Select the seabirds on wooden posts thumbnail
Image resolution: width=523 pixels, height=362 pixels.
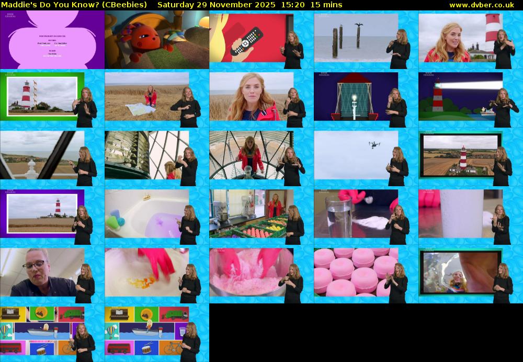pyautogui.click(x=366, y=40)
